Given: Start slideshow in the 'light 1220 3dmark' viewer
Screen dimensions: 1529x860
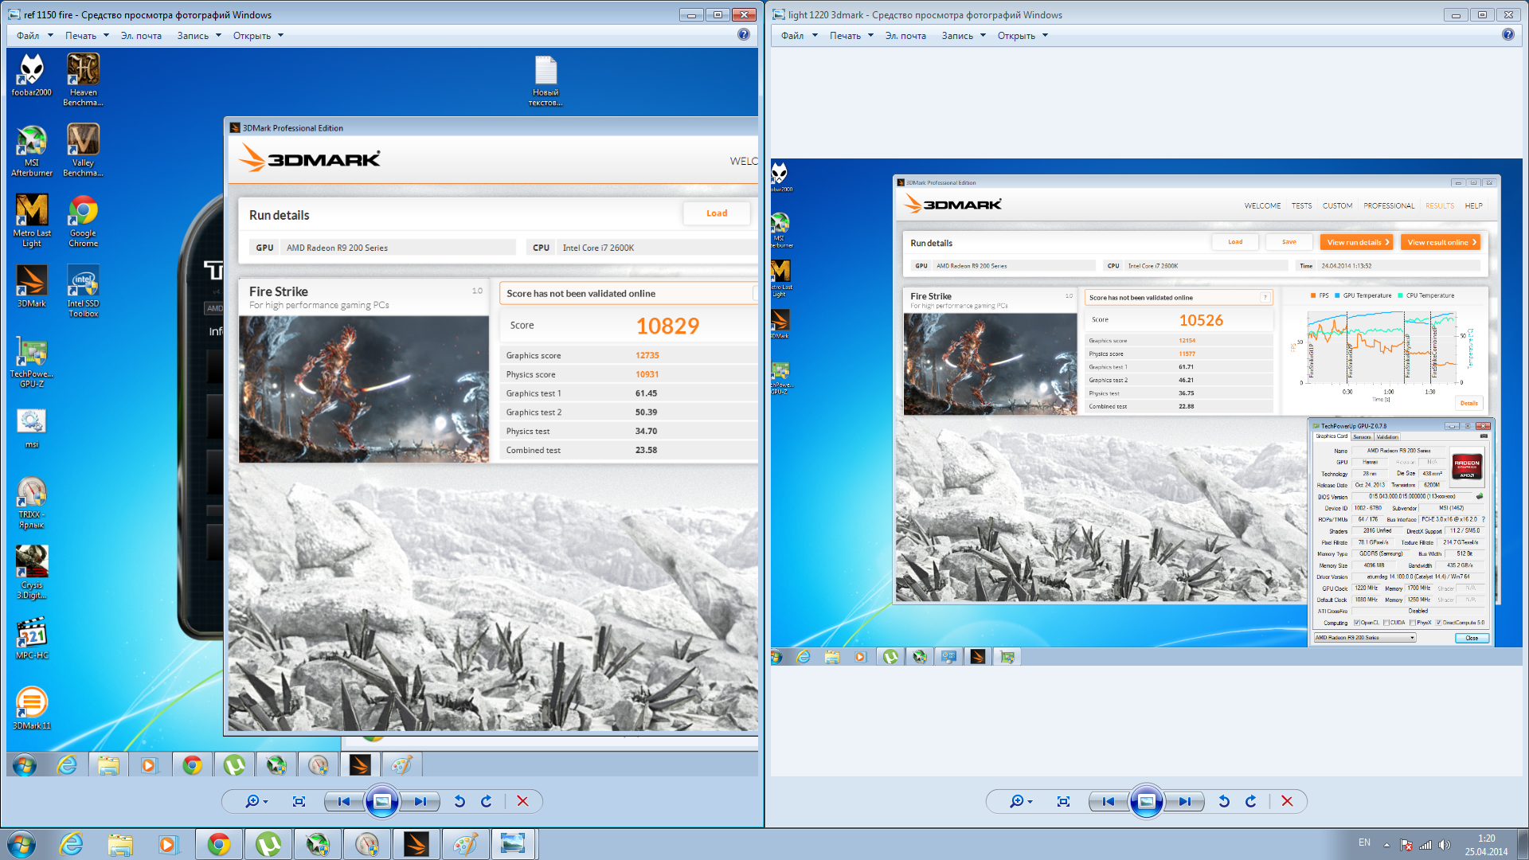Looking at the screenshot, I should coord(1147,801).
